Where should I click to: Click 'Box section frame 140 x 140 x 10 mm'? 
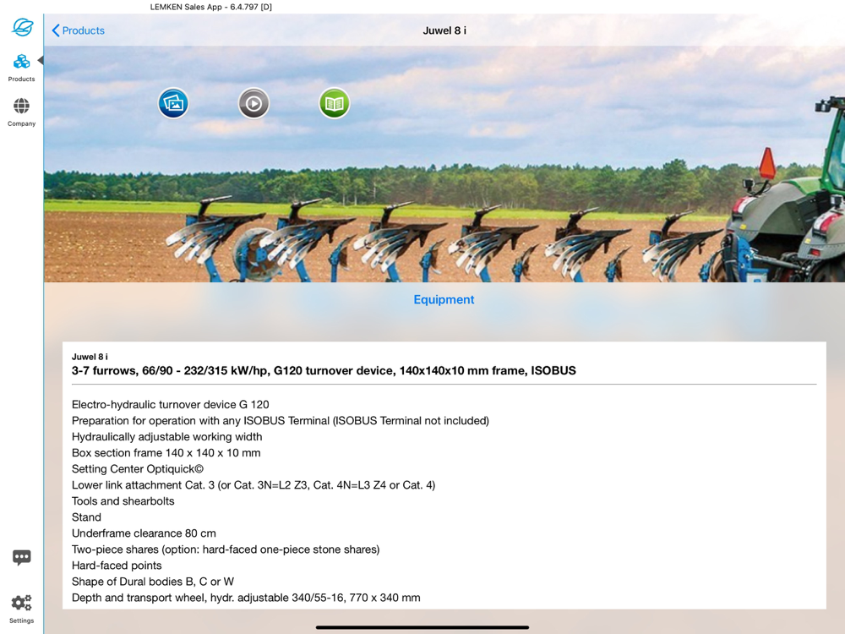tap(166, 453)
